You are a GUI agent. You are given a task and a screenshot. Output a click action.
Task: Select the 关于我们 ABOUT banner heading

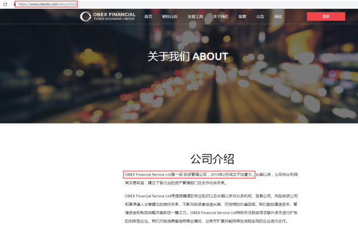tap(188, 56)
